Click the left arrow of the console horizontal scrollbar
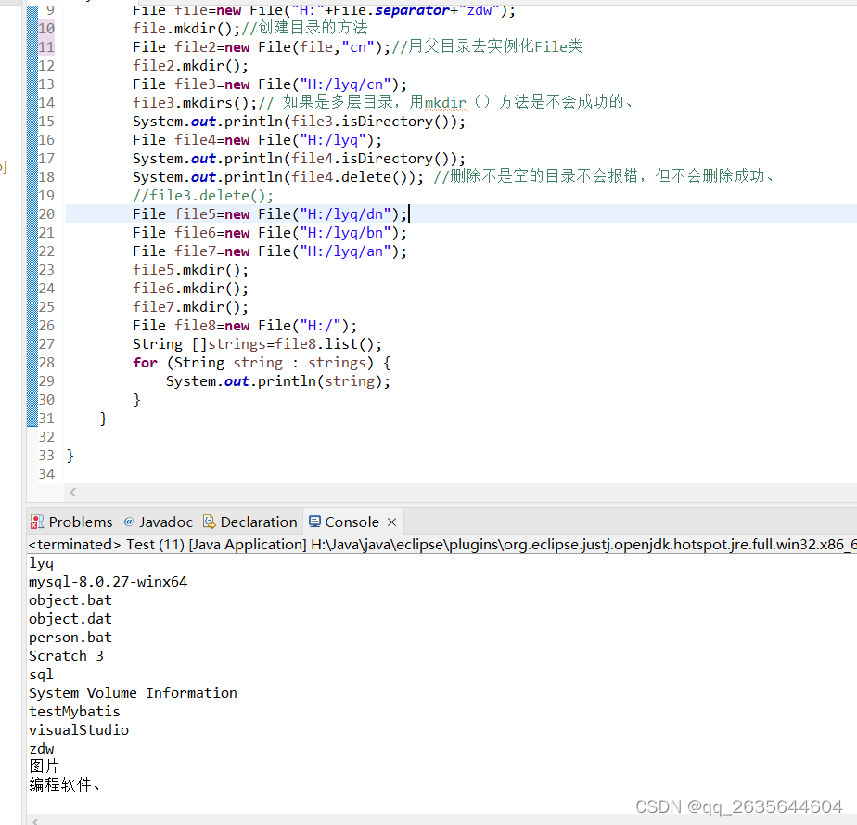The image size is (857, 825). click(x=33, y=820)
